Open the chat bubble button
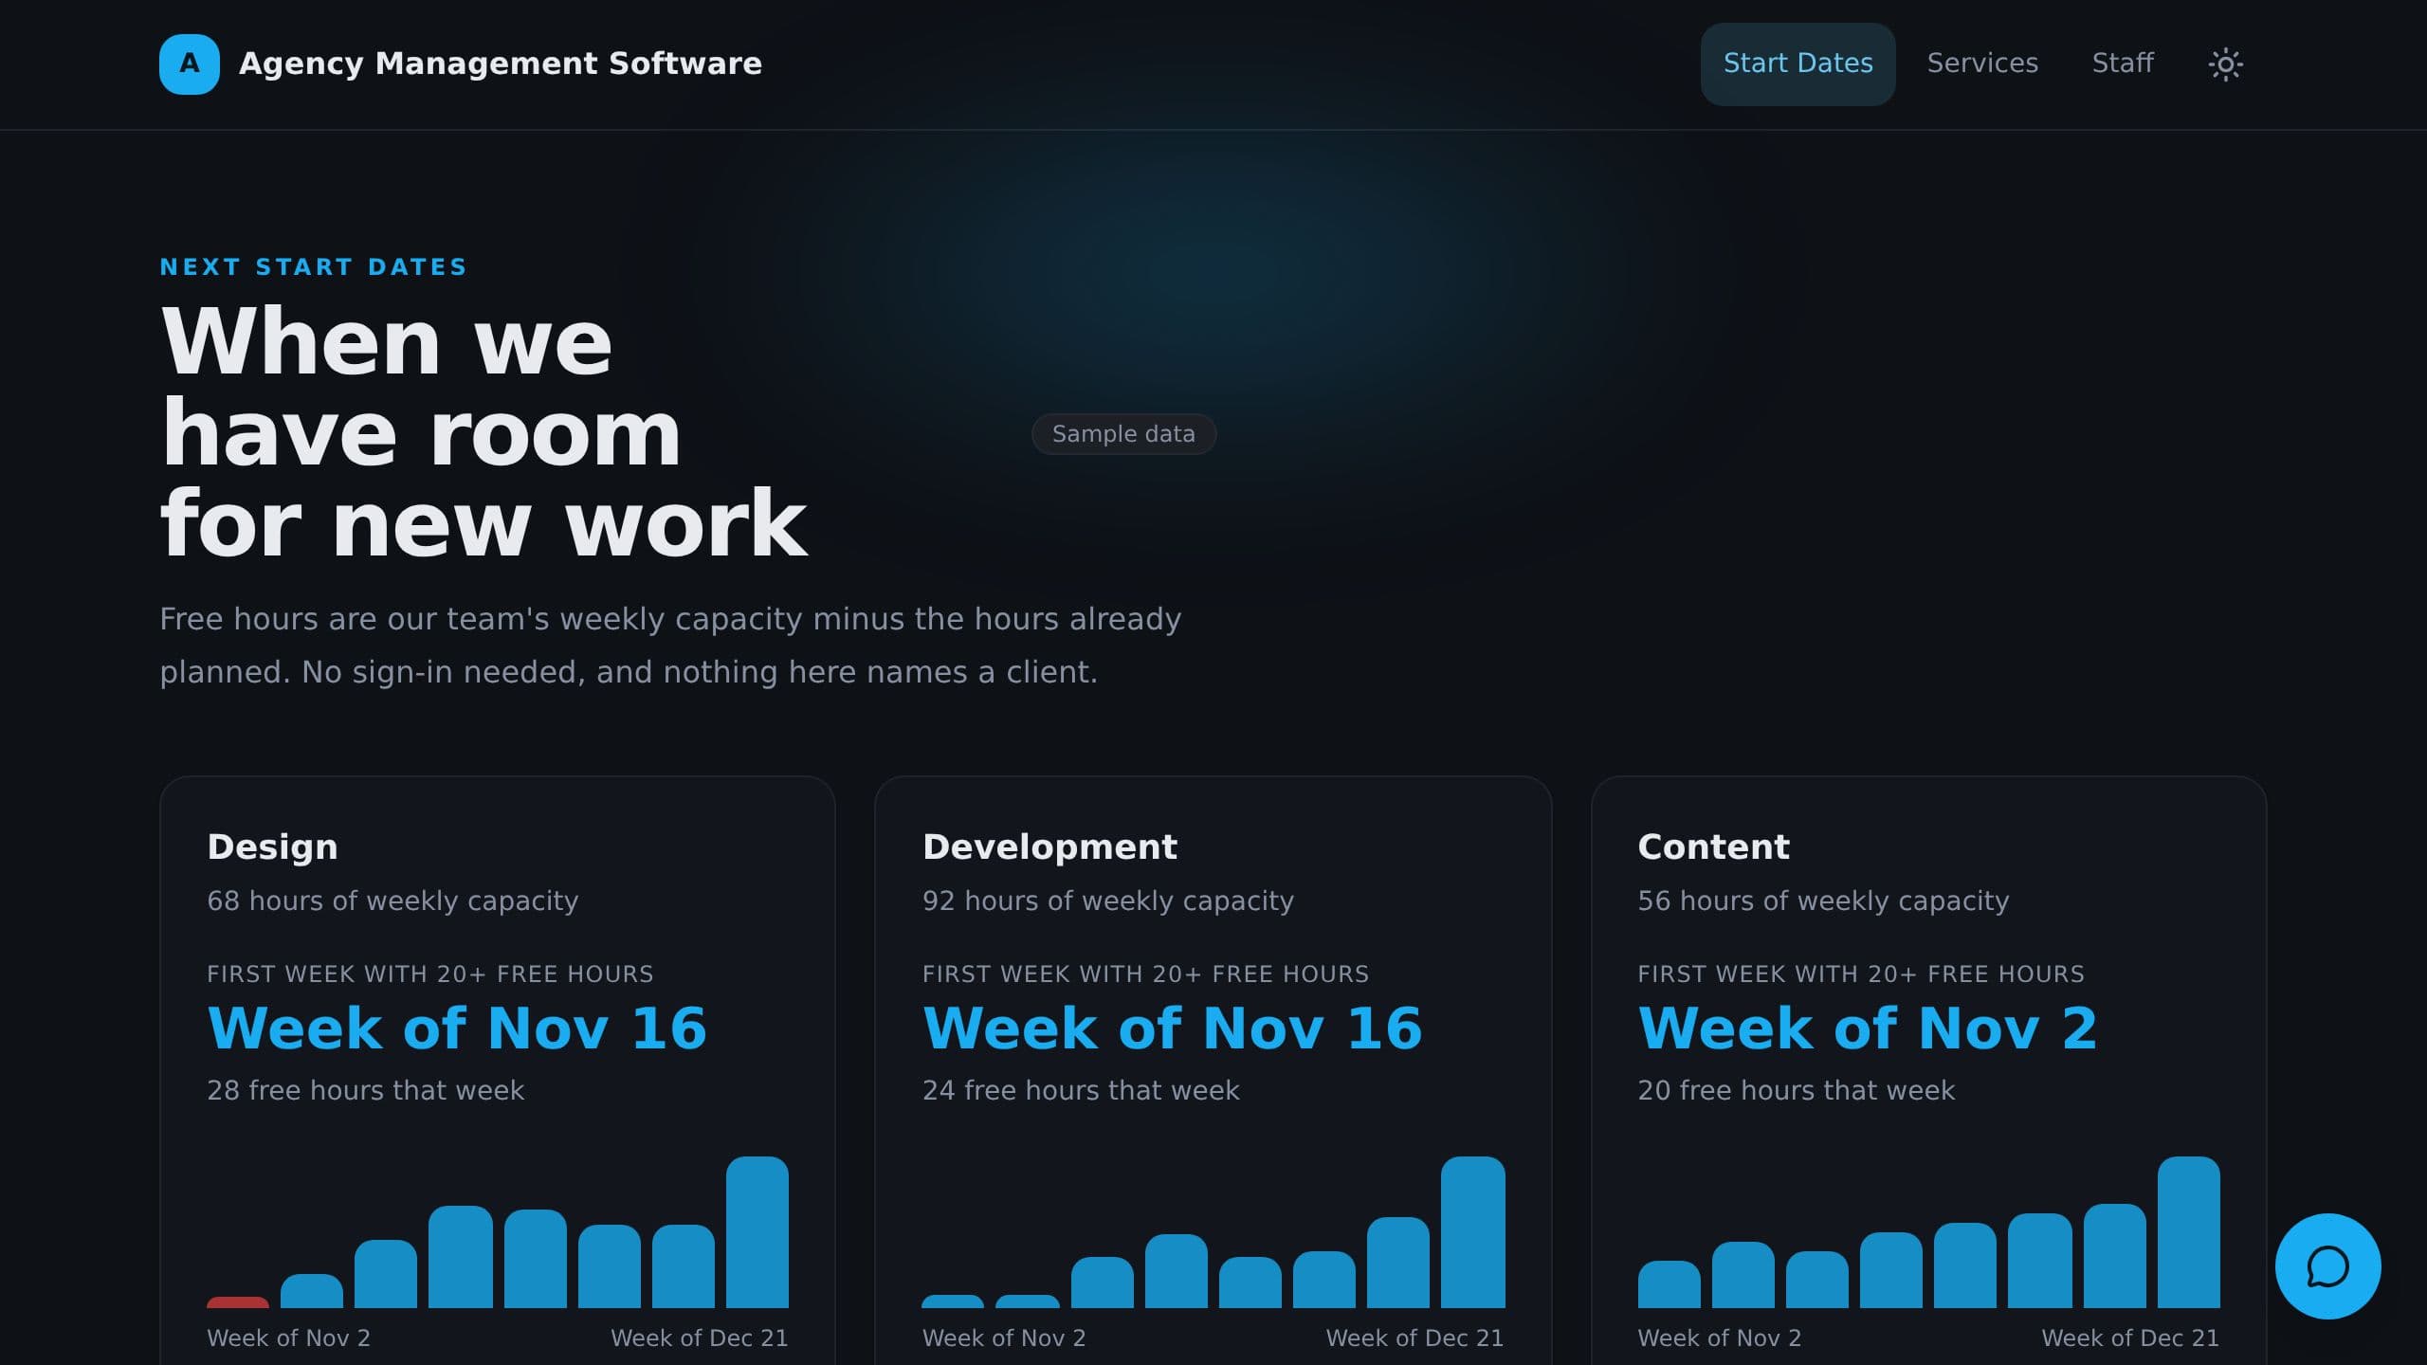2427x1365 pixels. coord(2327,1265)
